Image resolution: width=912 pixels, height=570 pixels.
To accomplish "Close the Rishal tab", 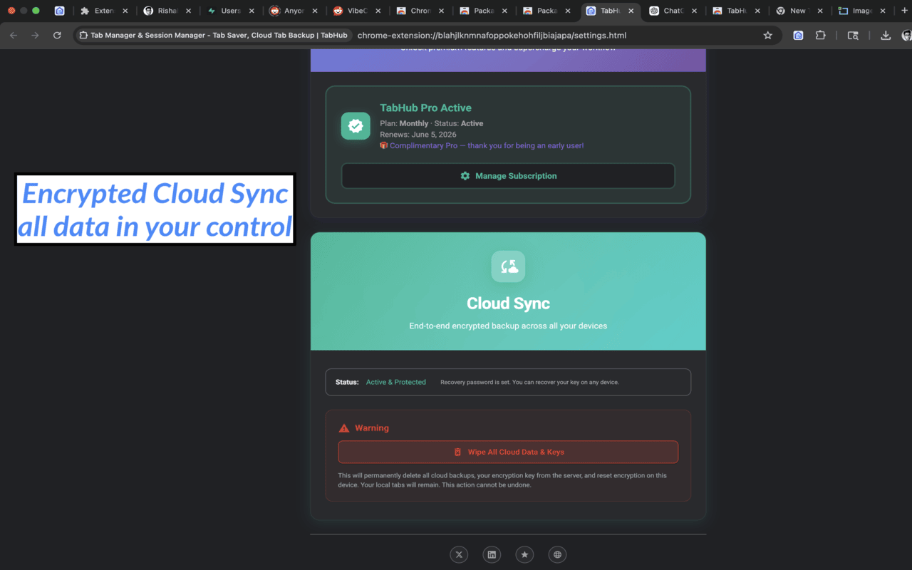I will point(188,11).
